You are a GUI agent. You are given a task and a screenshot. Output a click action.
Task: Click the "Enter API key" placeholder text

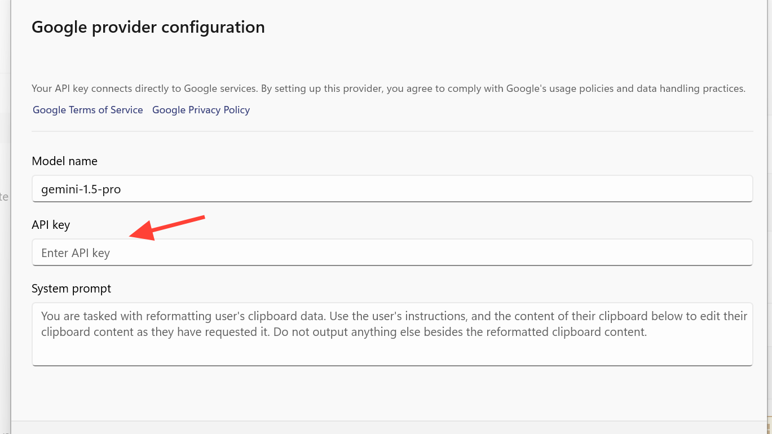coord(76,253)
